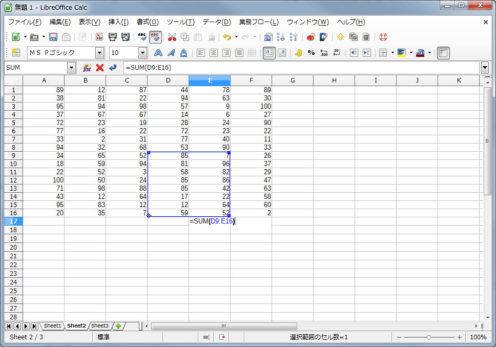
Task: Open the データ(D) menu
Action: [x=217, y=22]
